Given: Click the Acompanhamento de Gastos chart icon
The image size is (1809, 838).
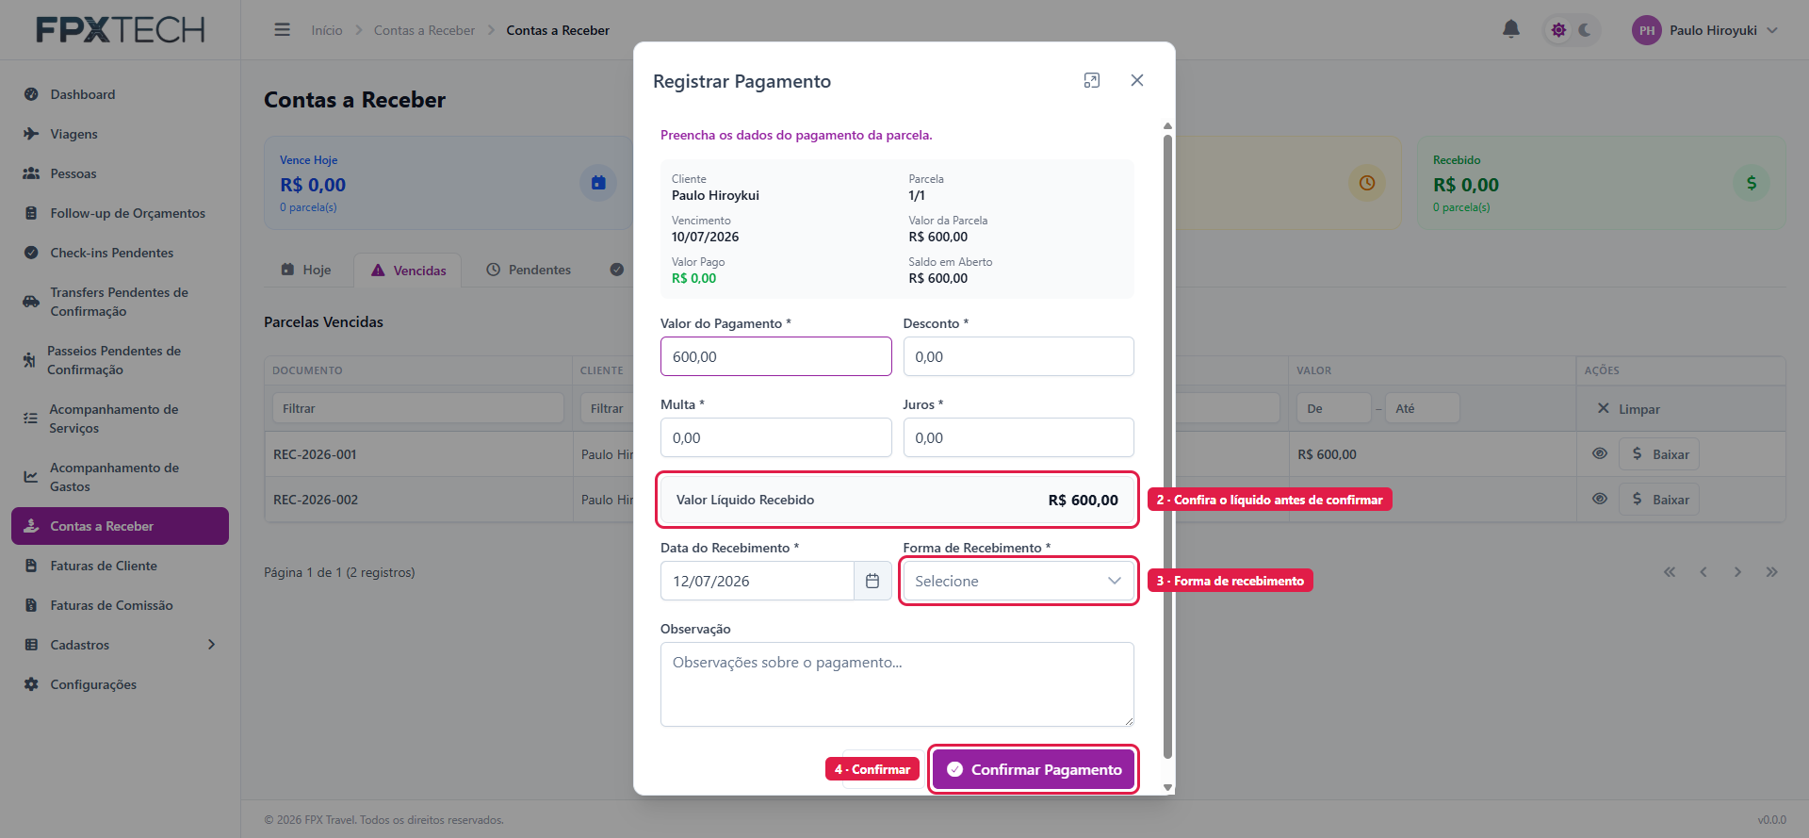Looking at the screenshot, I should [x=31, y=477].
